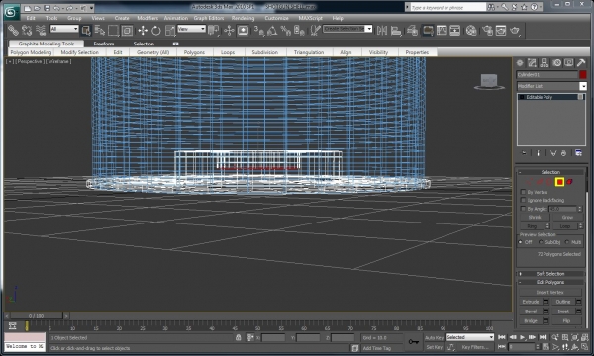Enable the By Vertex checkbox

coord(523,192)
